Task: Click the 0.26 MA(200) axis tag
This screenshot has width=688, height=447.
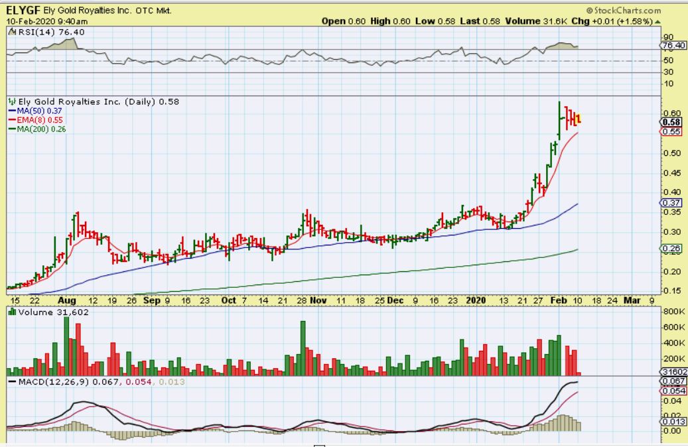Action: [671, 249]
